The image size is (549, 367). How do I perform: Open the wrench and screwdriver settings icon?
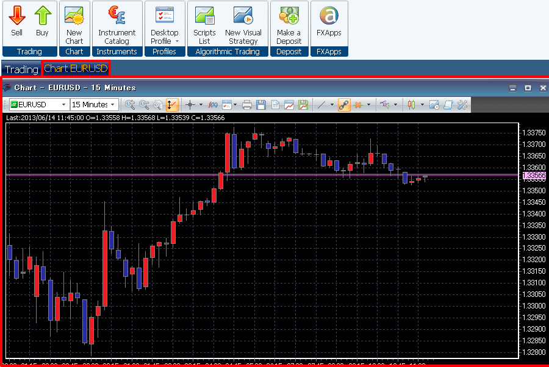[462, 105]
